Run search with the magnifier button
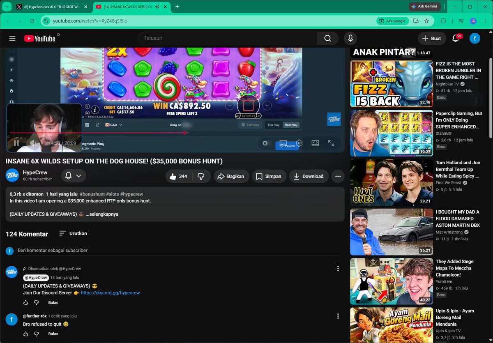The width and height of the screenshot is (493, 343). pos(327,38)
